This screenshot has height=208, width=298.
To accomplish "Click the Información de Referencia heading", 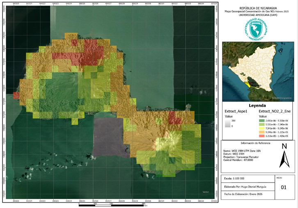I will [x=255, y=143].
